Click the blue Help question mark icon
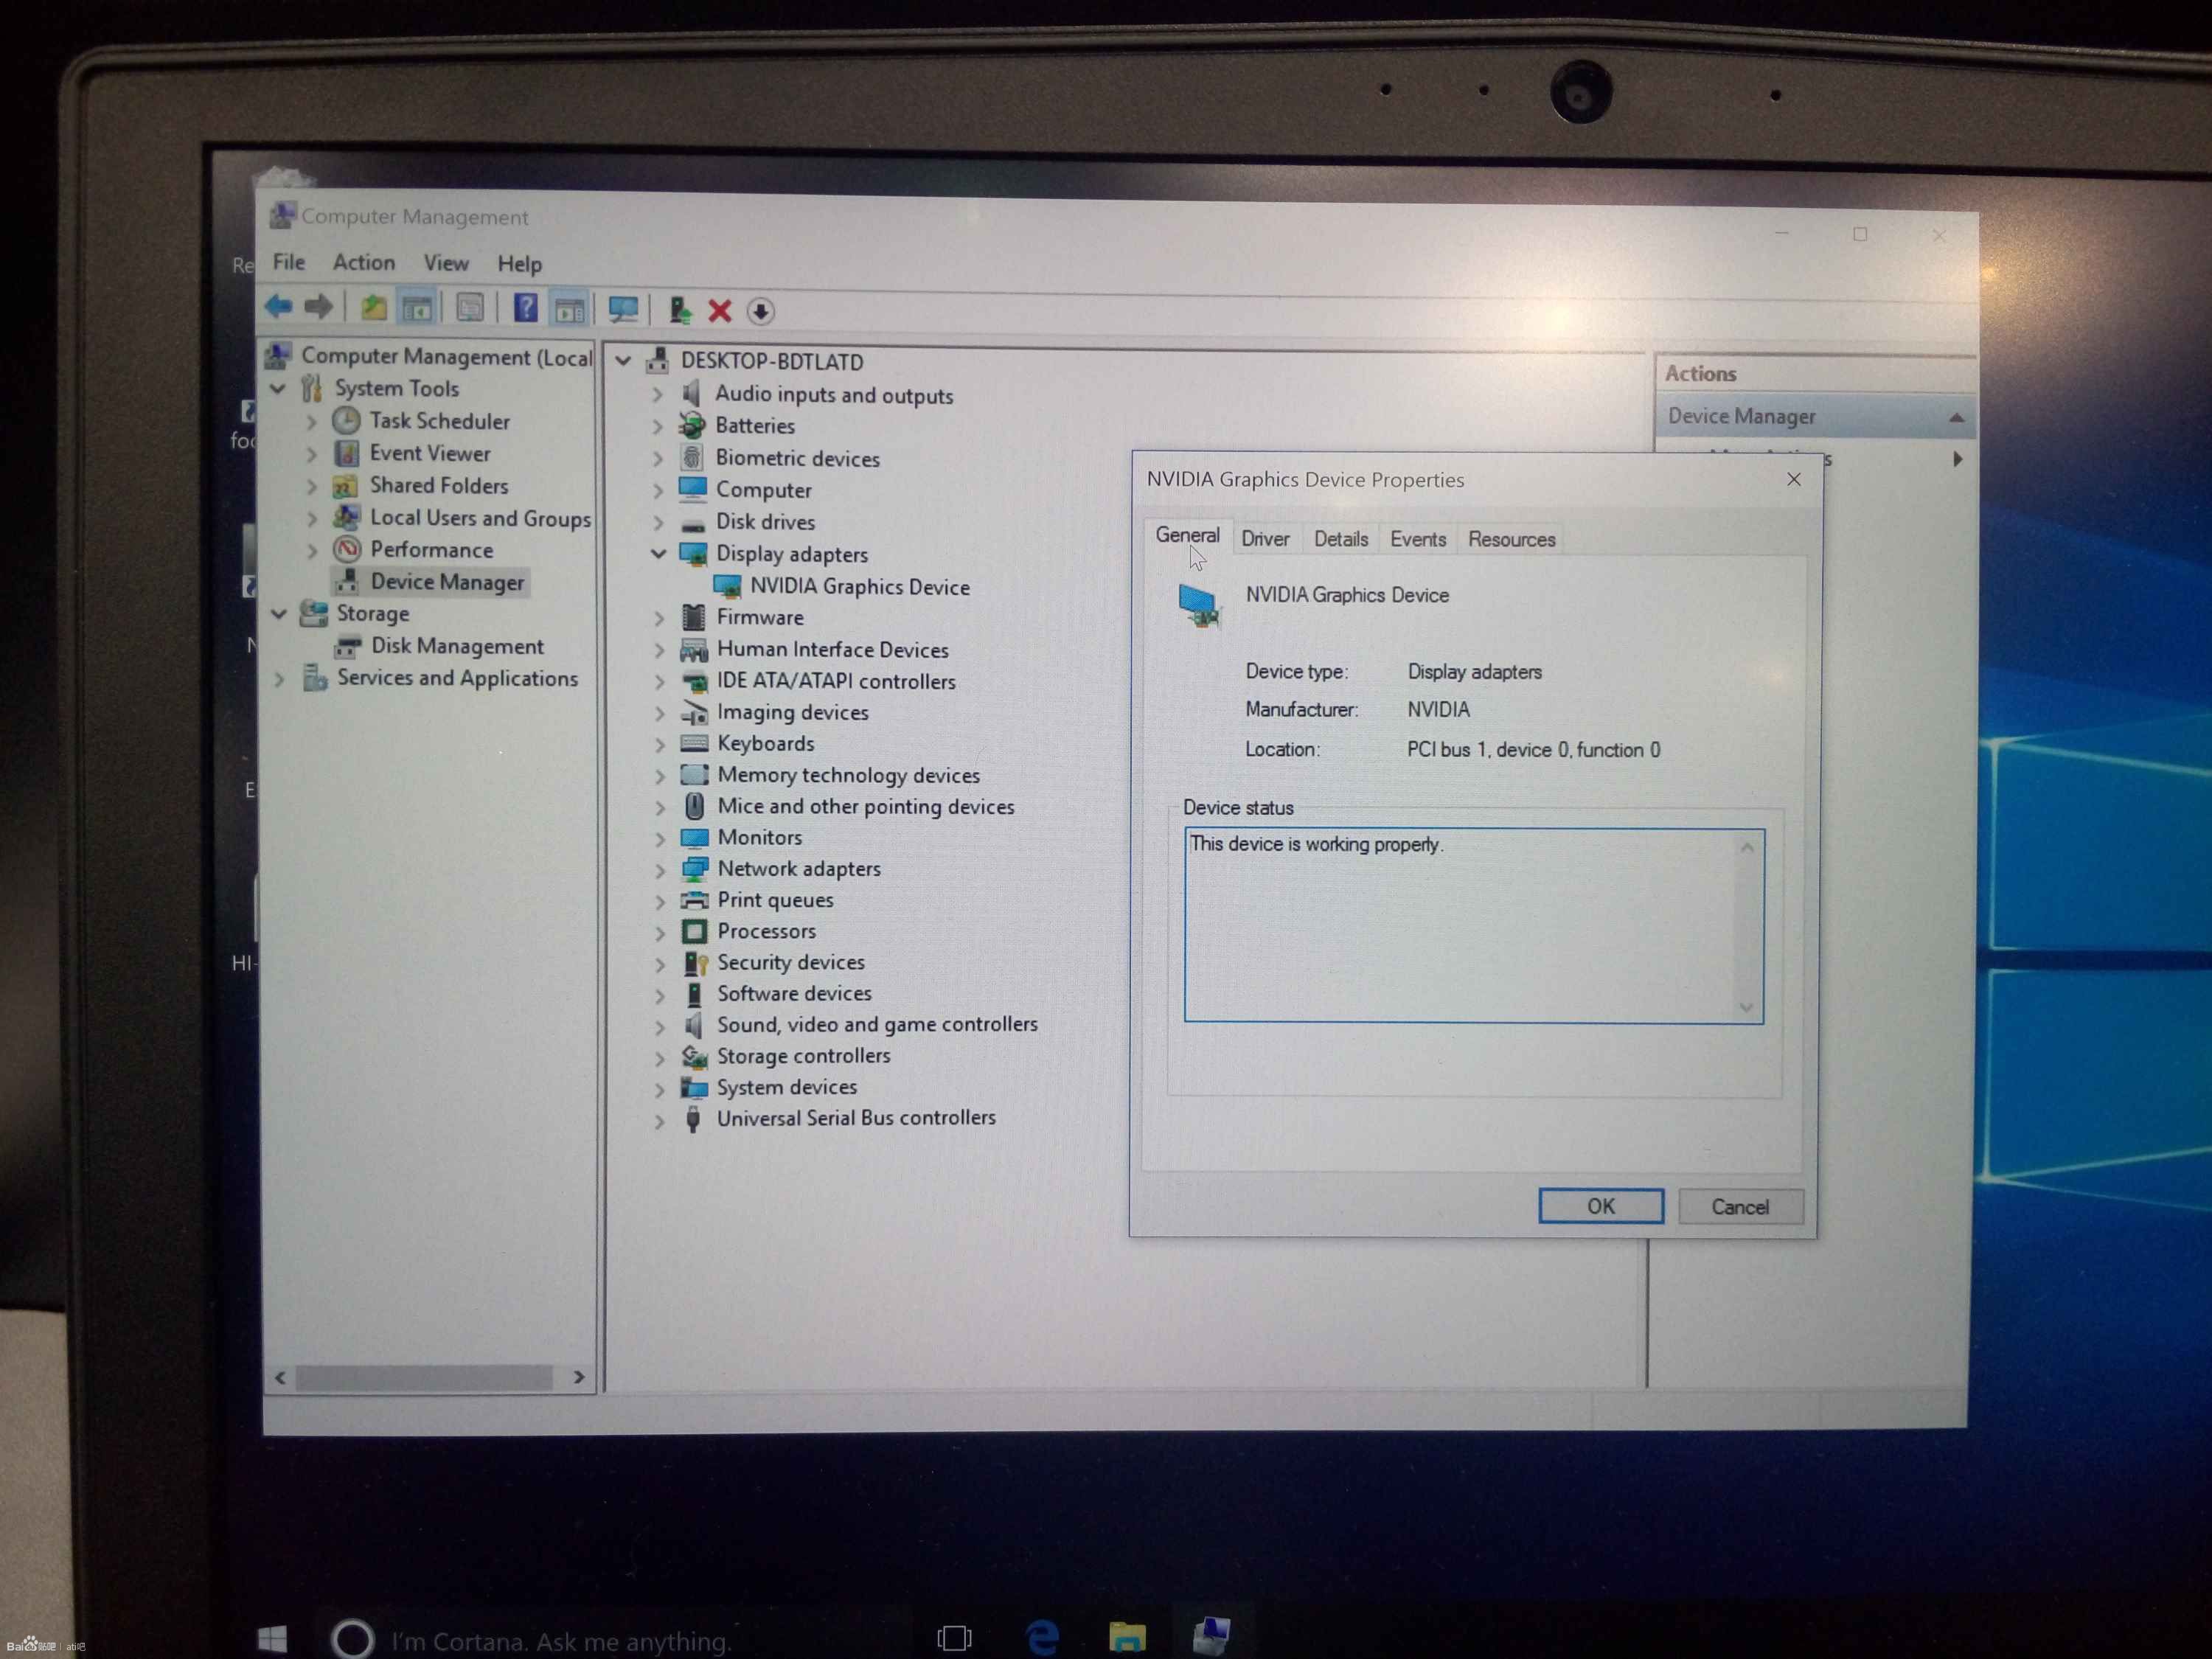The image size is (2212, 1659). (x=525, y=308)
